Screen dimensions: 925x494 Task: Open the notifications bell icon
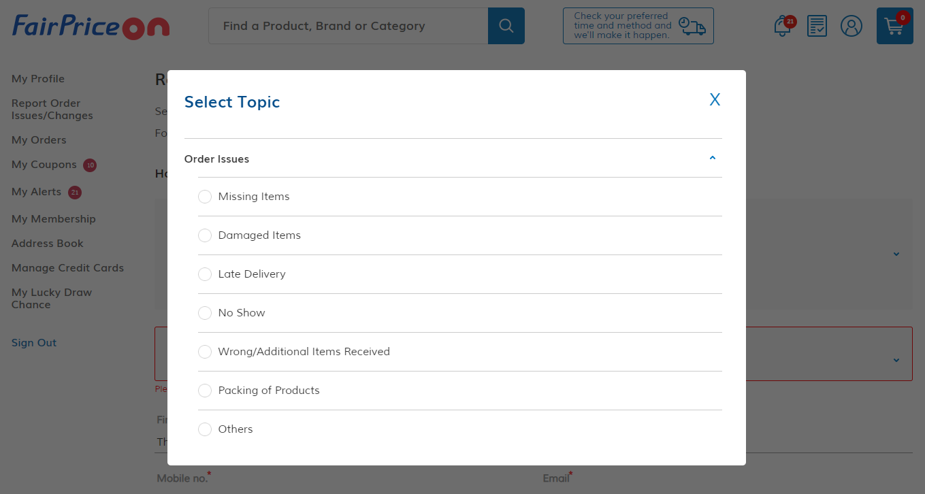783,27
